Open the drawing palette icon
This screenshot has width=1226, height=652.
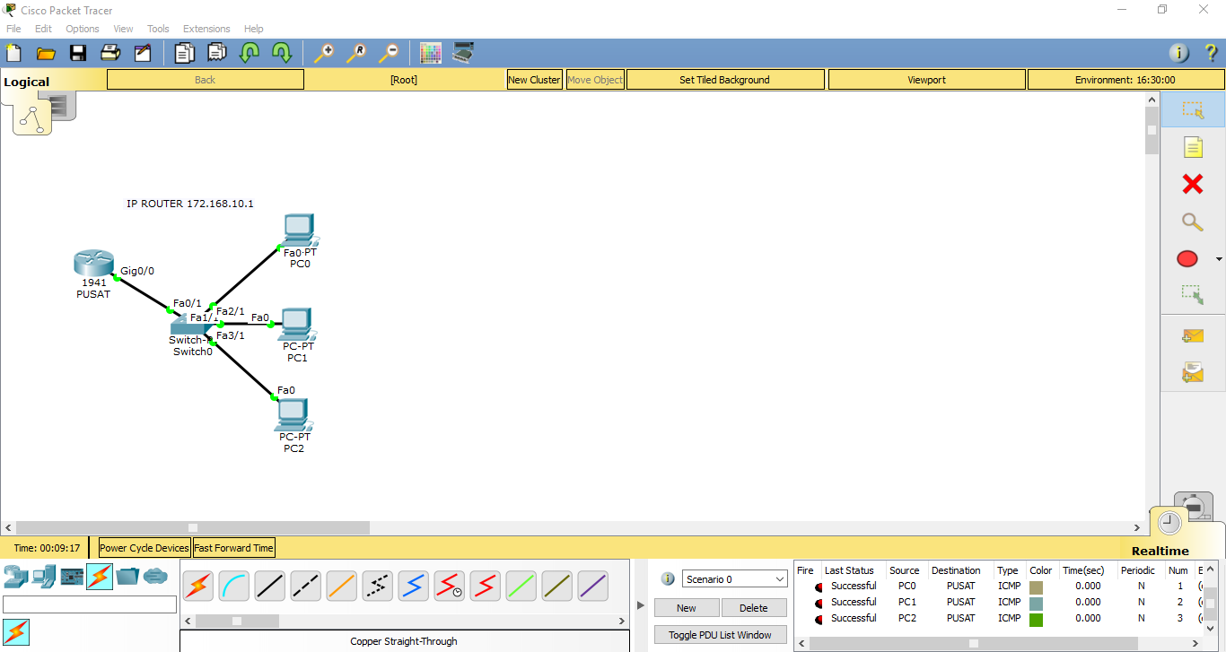tap(431, 53)
